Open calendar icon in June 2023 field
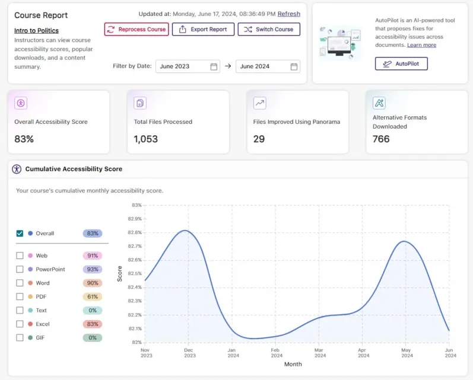 [214, 66]
